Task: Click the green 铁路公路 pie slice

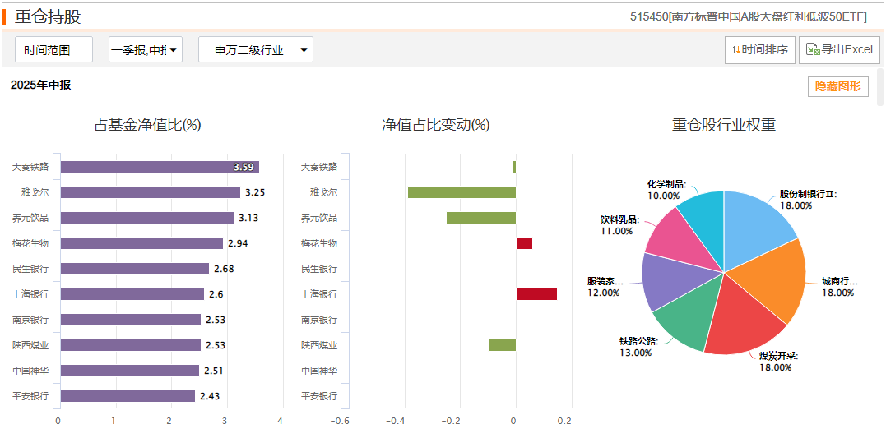Action: (692, 311)
